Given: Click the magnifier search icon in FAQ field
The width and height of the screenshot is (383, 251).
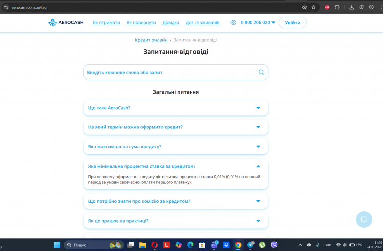Looking at the screenshot, I should tap(261, 72).
